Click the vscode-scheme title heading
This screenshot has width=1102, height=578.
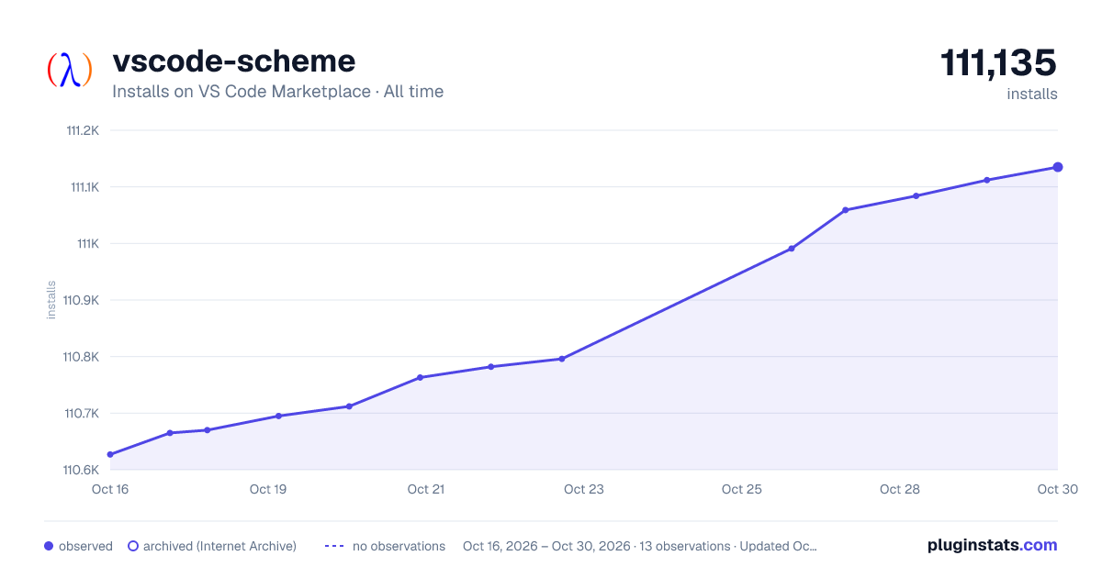coord(233,61)
